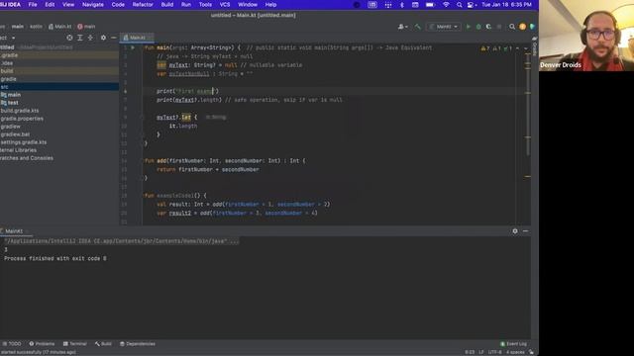Open macOS Spotlight search icon
Image resolution: width=634 pixels, height=356 pixels.
(x=459, y=4)
